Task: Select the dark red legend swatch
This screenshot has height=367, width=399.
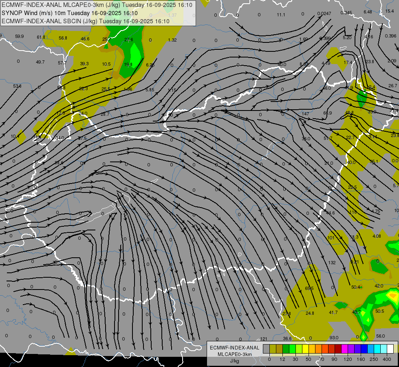Action: [x=338, y=349]
